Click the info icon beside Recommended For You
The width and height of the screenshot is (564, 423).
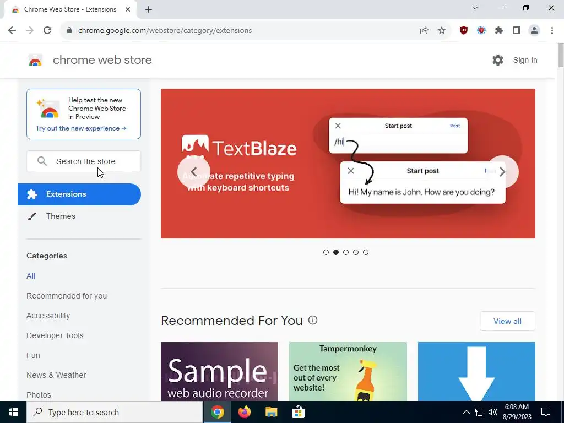pos(313,320)
